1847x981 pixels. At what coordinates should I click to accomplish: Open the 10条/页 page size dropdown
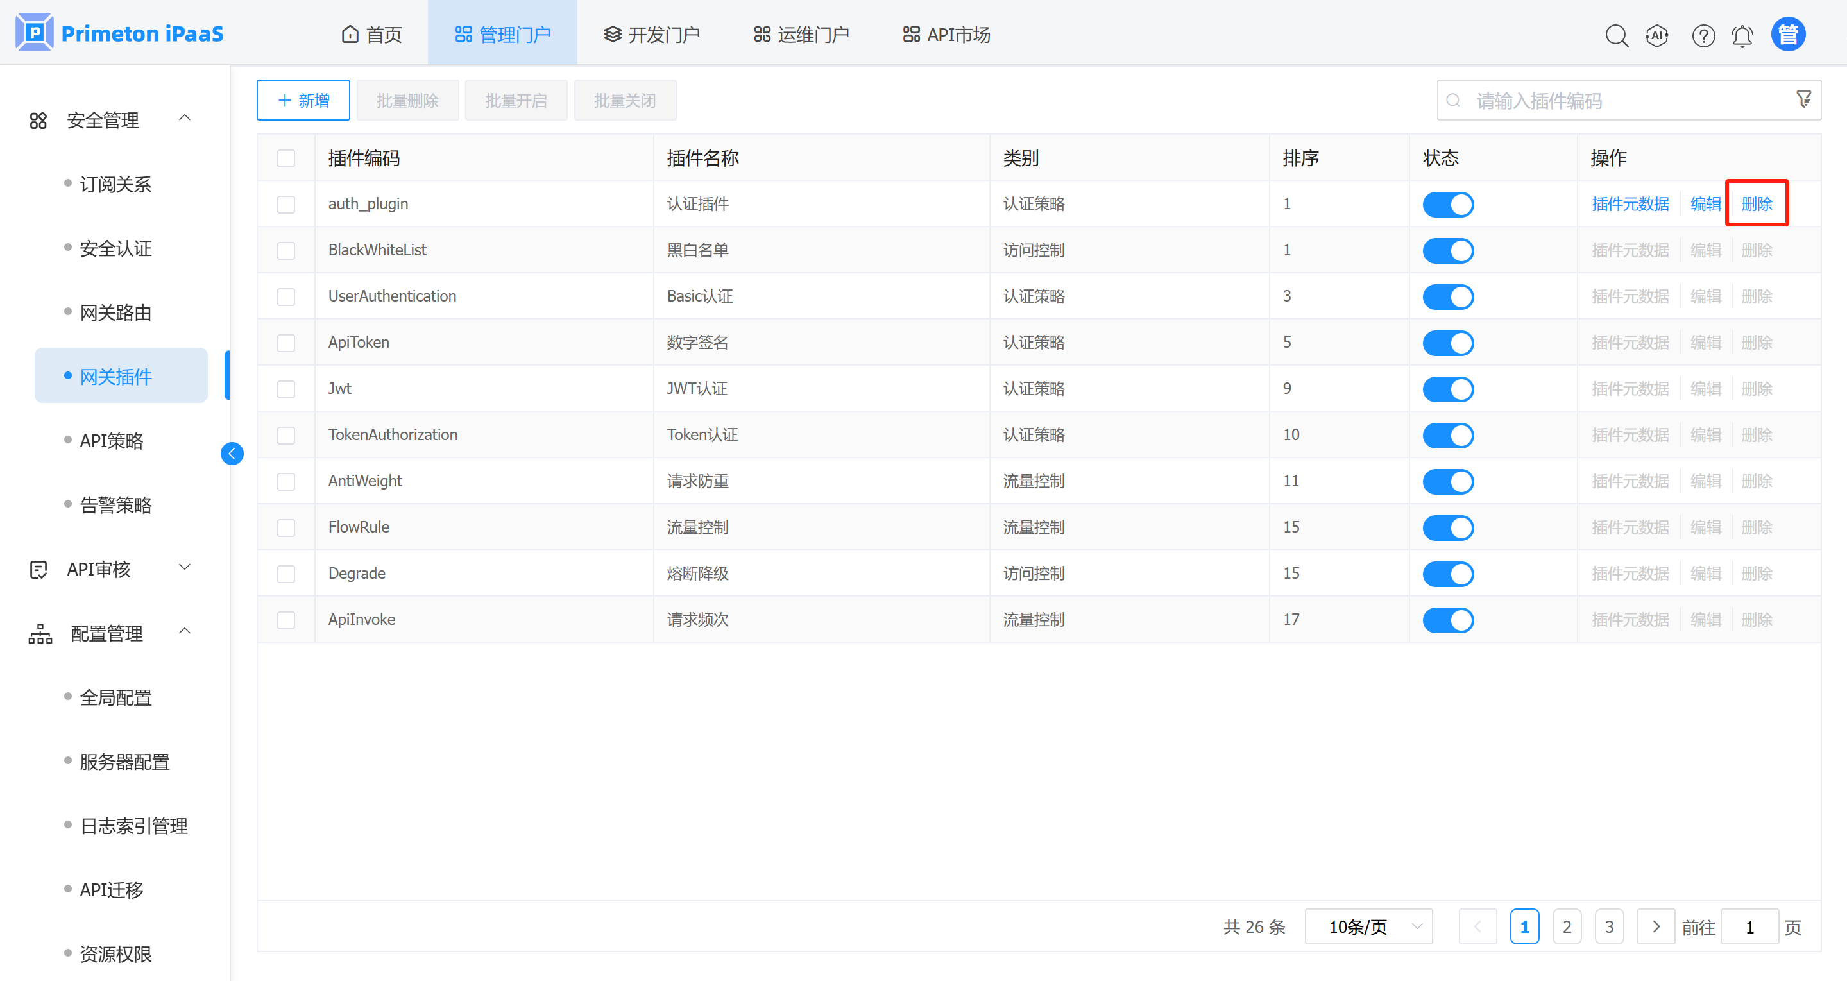point(1368,926)
